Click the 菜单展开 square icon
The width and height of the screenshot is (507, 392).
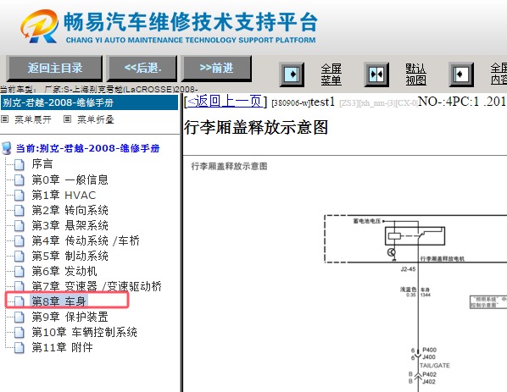[4, 119]
